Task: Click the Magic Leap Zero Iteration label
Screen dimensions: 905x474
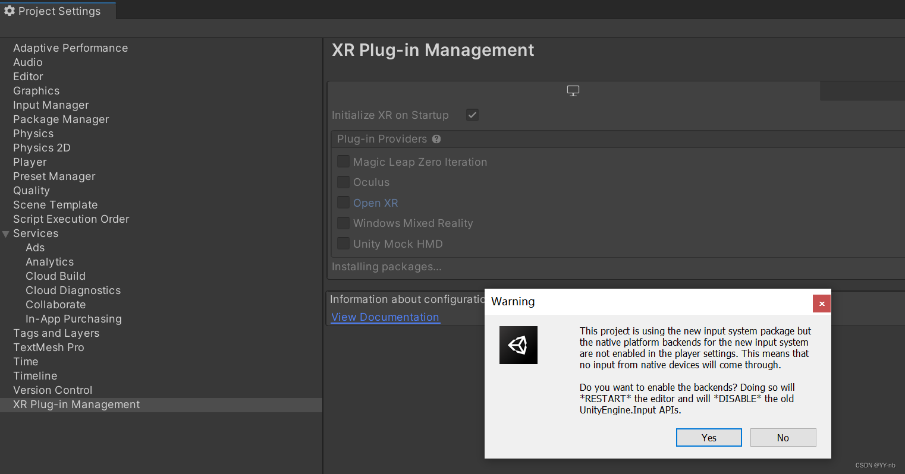Action: (x=420, y=162)
